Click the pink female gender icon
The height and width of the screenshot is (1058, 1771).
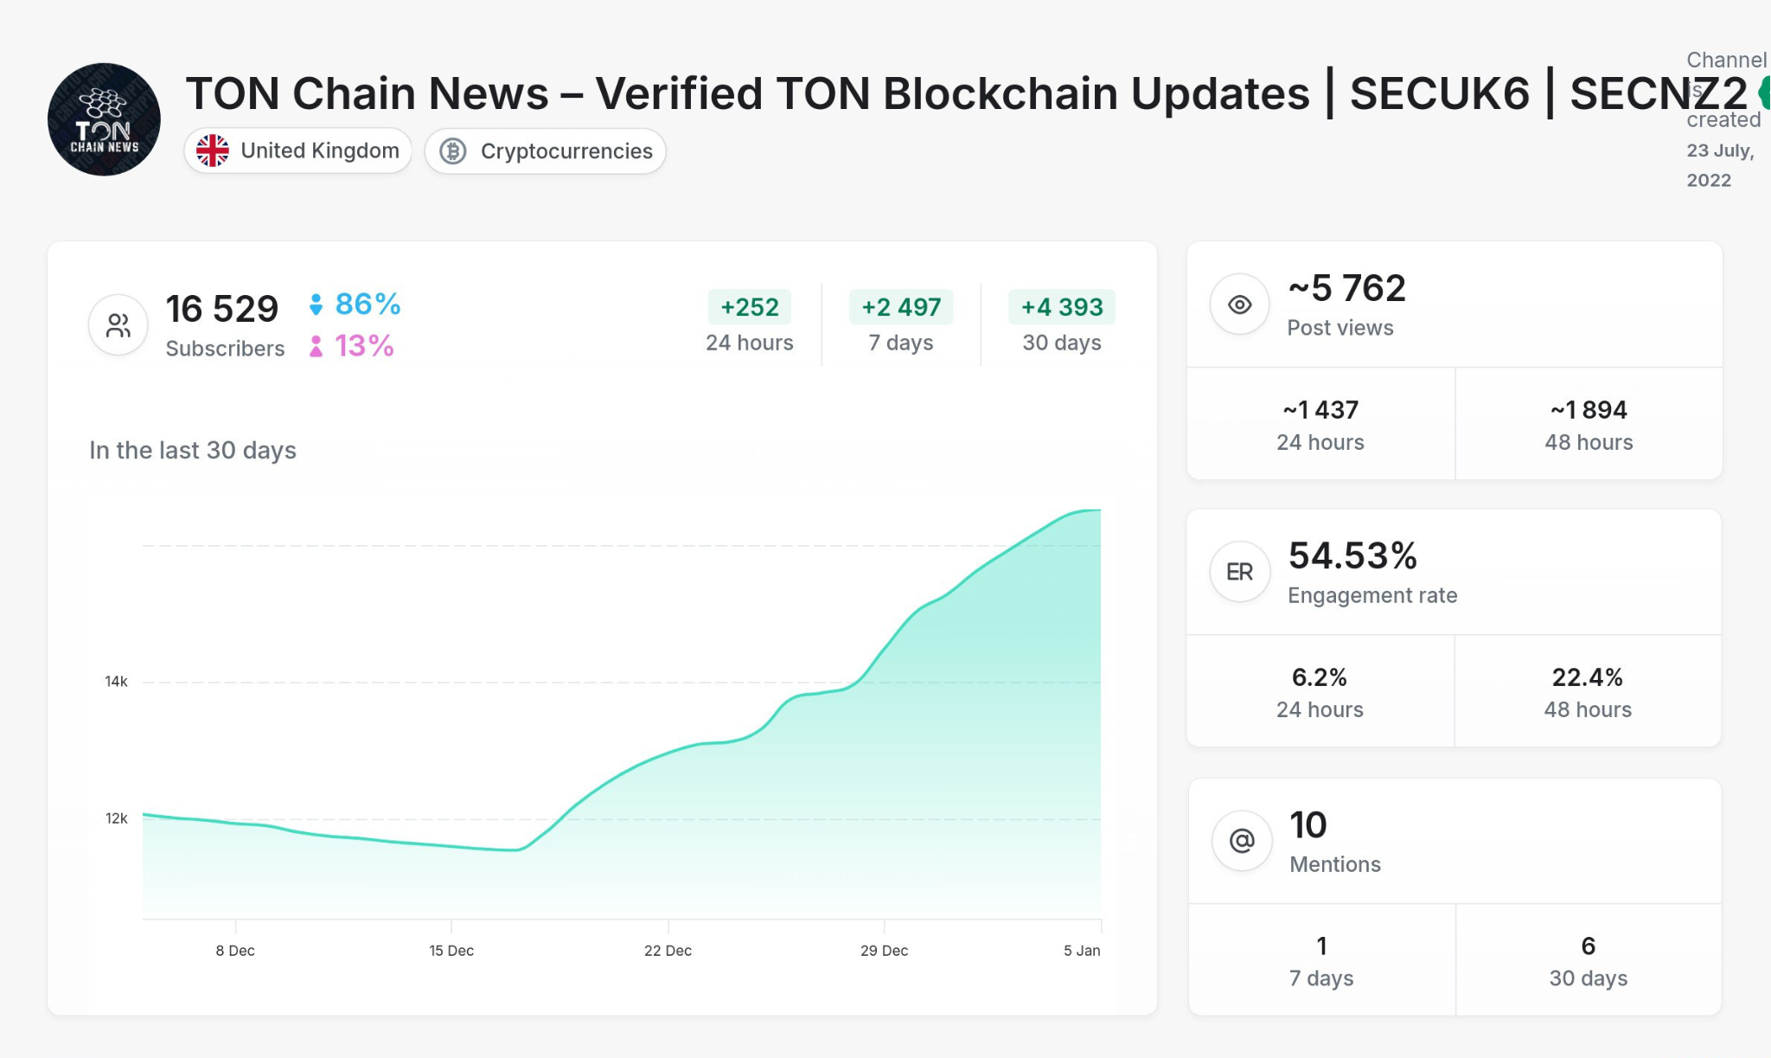[316, 347]
